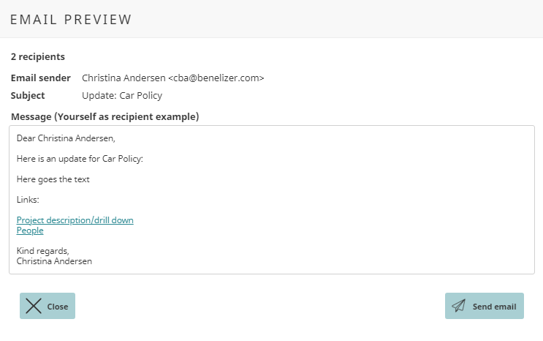Click the 'Kind regards,' closing line

click(42, 251)
